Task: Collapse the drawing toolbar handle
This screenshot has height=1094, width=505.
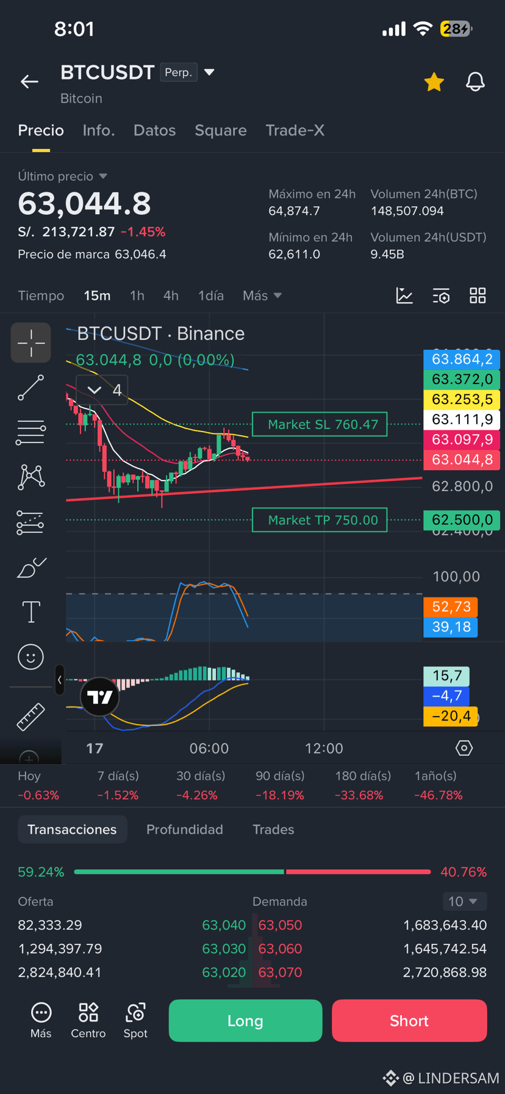Action: point(59,679)
